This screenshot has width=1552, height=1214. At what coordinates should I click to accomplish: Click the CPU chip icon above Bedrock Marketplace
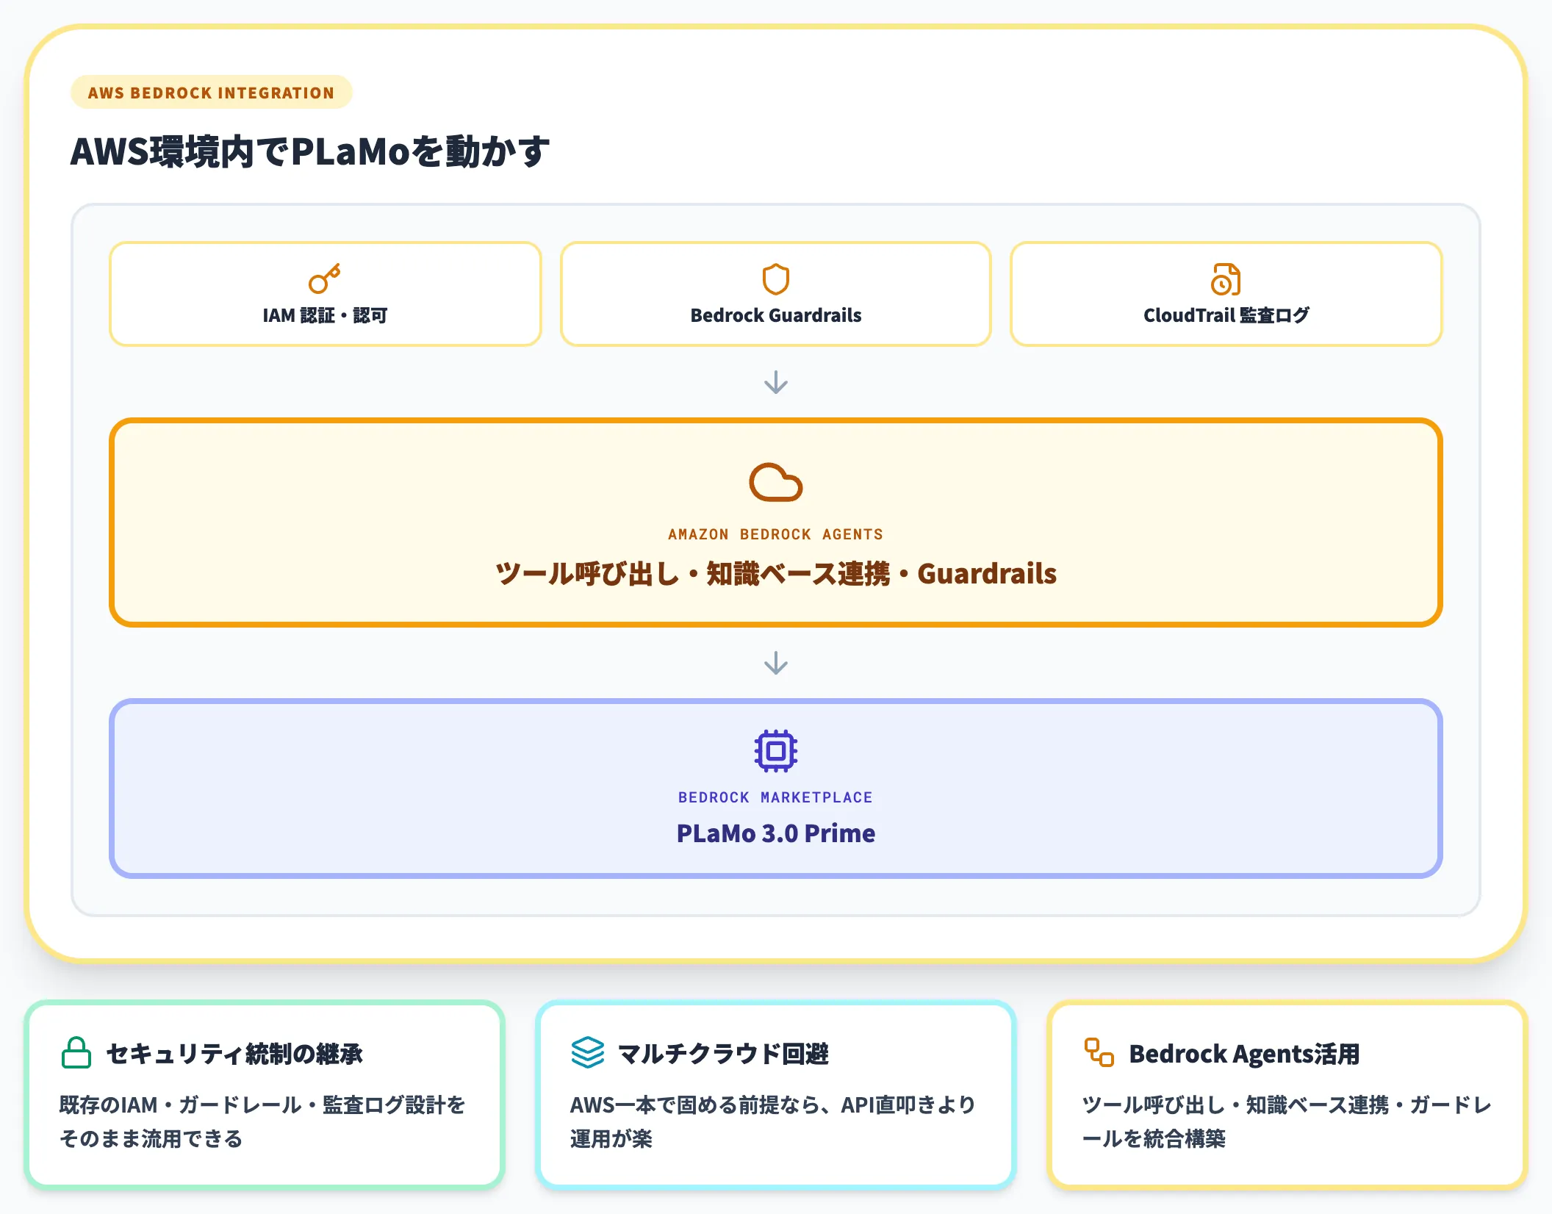point(775,750)
